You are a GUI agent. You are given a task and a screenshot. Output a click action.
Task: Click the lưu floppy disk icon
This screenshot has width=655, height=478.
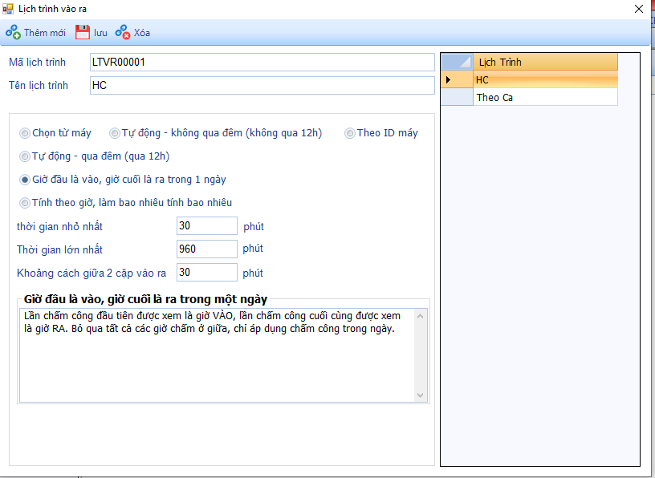(83, 33)
